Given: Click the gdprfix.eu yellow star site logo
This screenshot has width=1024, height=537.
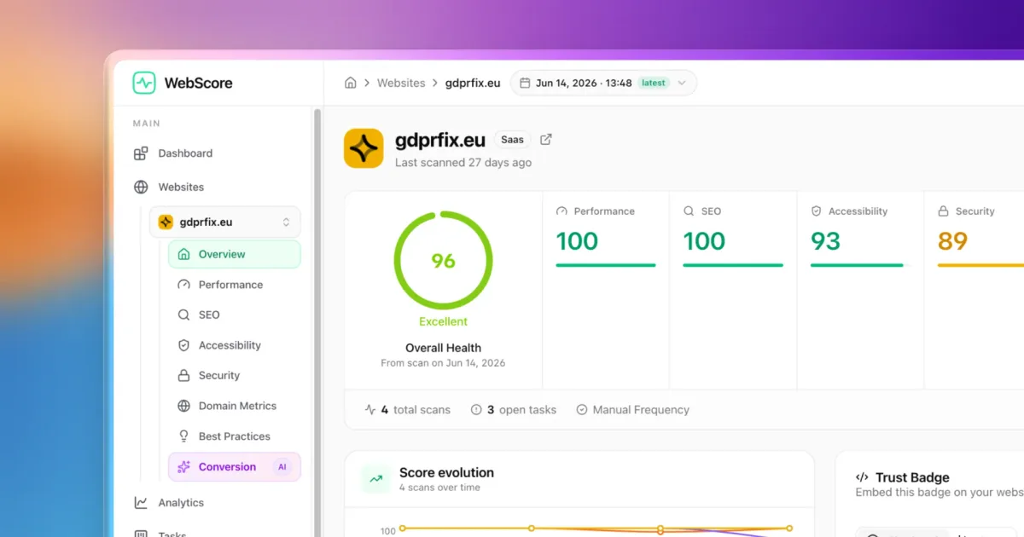Looking at the screenshot, I should pos(364,148).
